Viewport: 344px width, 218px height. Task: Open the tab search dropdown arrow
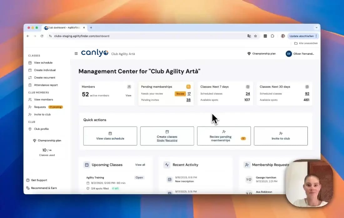coord(316,28)
